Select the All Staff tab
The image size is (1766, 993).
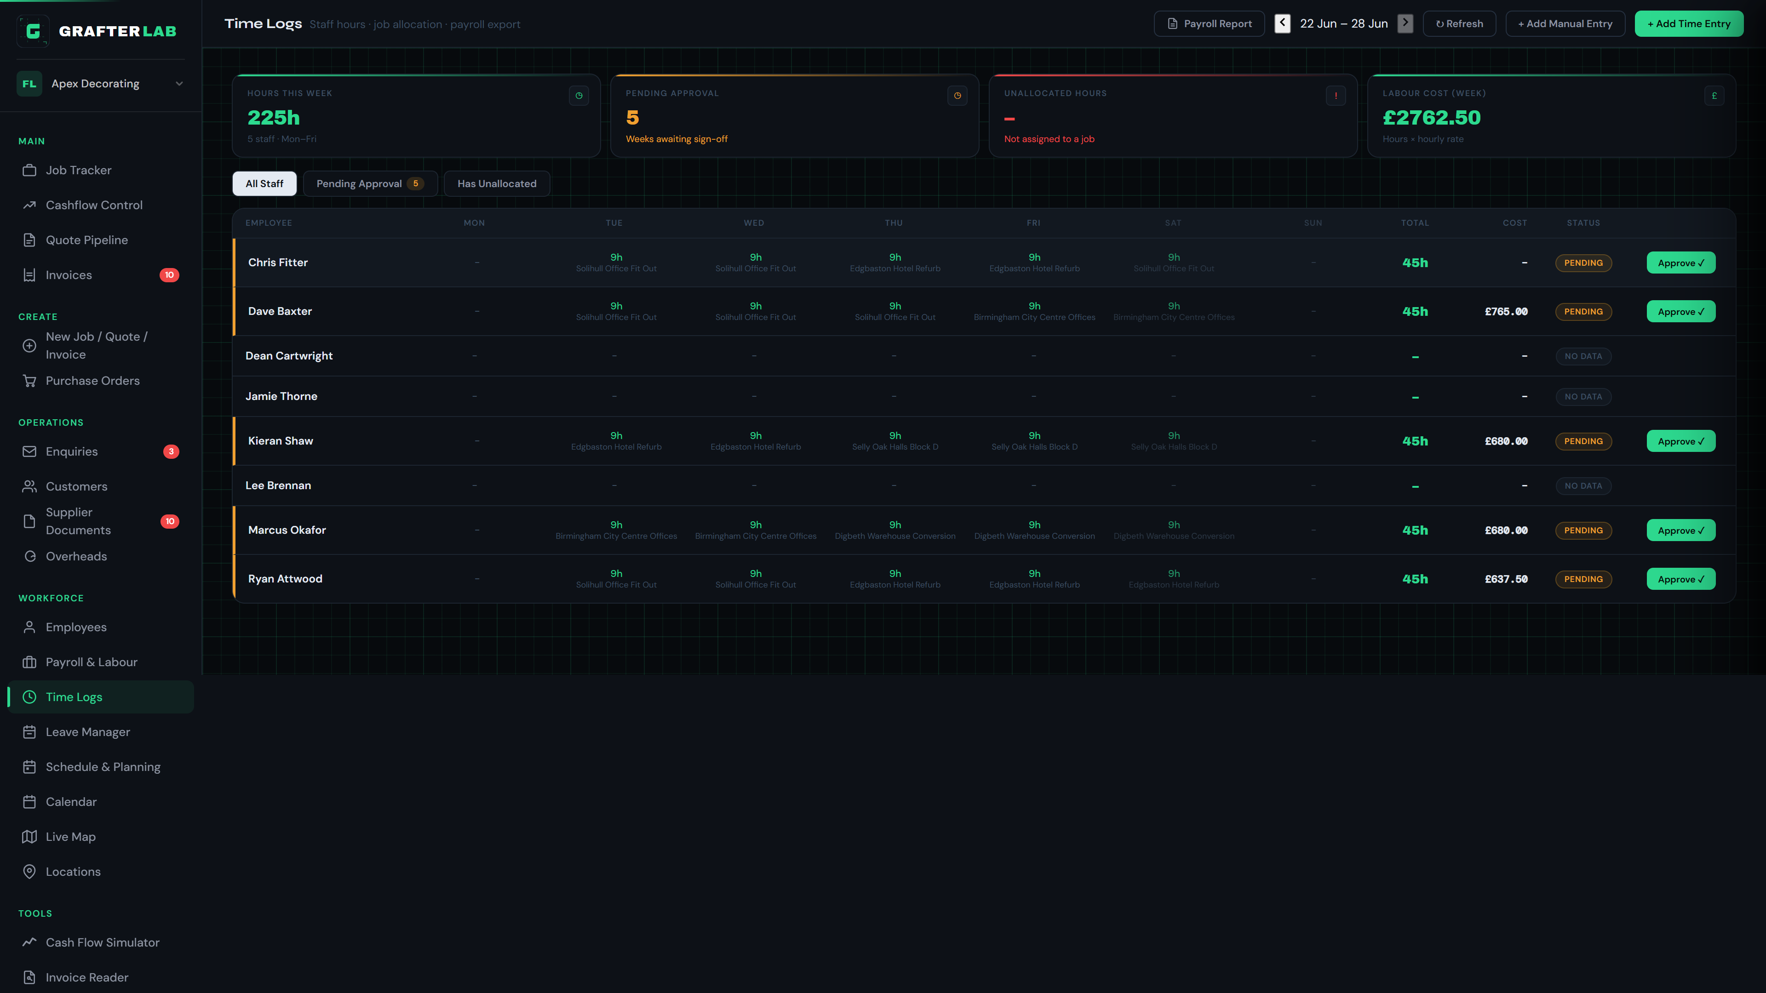click(x=264, y=184)
